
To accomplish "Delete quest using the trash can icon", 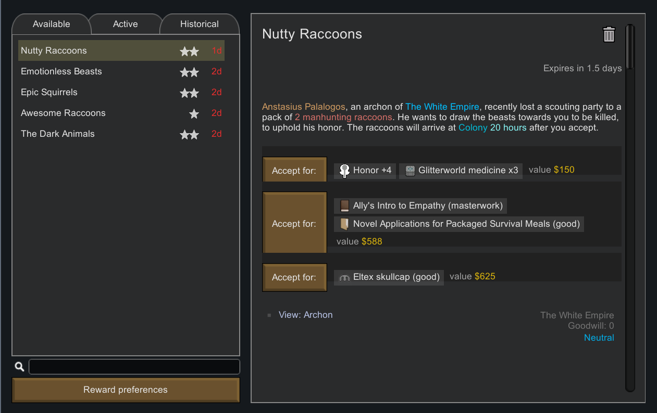I will (x=609, y=34).
